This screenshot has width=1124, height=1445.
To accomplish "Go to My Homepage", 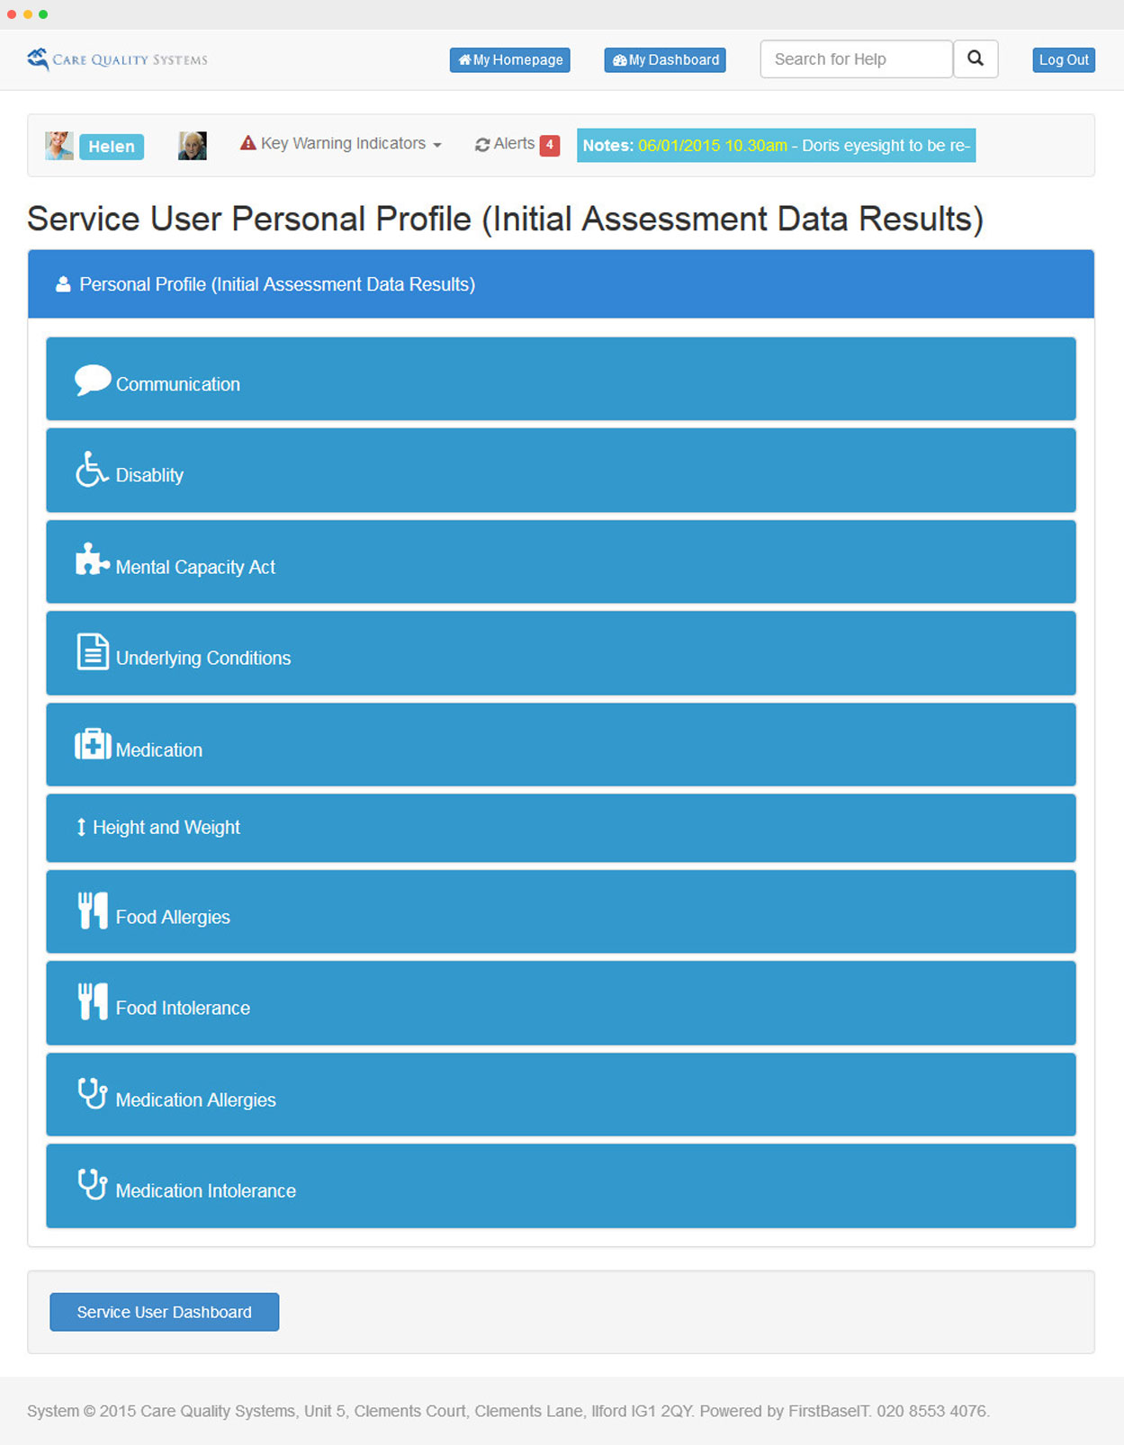I will 510,60.
